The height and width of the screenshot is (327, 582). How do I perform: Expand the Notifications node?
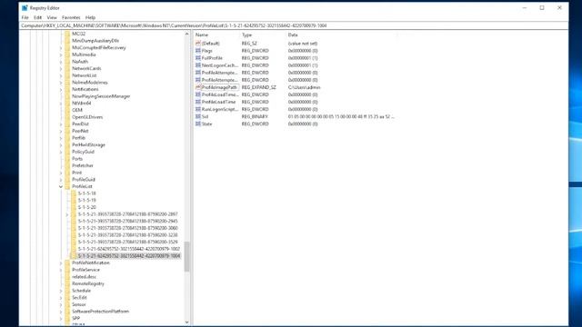coord(61,89)
